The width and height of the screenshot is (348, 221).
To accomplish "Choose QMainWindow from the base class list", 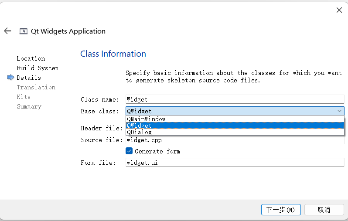I will 235,119.
